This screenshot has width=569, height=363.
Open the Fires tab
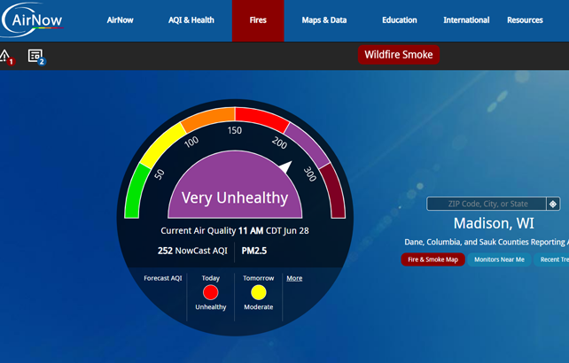point(258,20)
